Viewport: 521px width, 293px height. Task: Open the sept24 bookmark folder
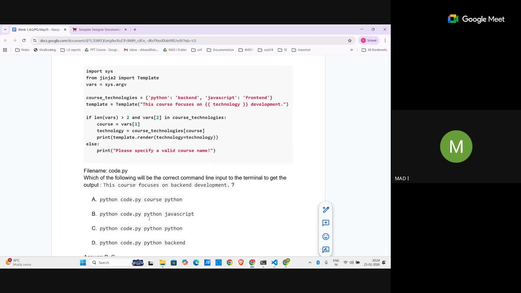click(266, 50)
